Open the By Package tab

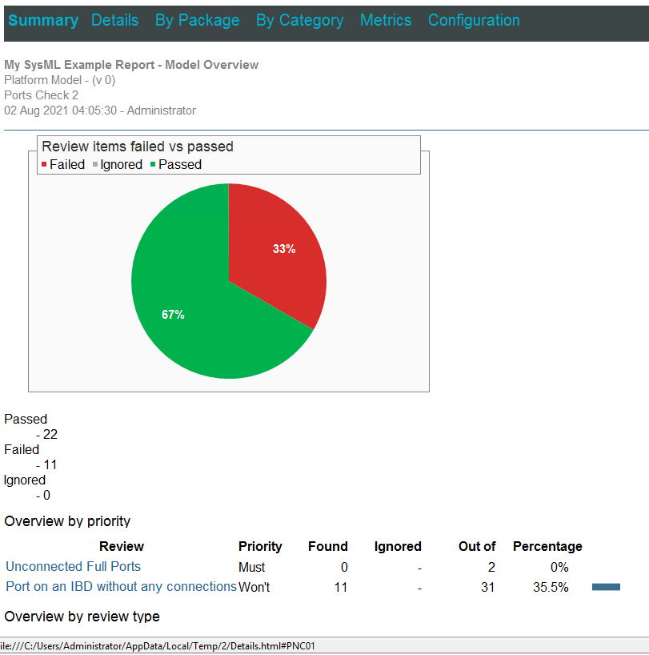197,20
